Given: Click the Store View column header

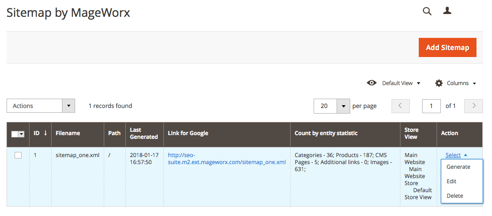Looking at the screenshot, I should [418, 133].
